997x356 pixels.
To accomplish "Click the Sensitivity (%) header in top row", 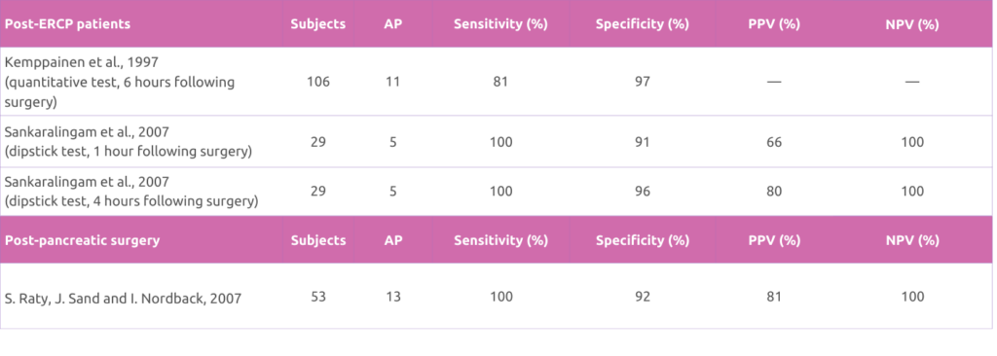I will (x=499, y=24).
